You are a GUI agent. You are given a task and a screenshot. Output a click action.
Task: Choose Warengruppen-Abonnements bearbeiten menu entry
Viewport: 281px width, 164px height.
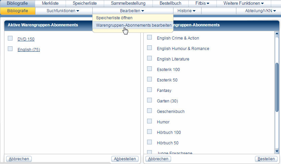pyautogui.click(x=134, y=25)
